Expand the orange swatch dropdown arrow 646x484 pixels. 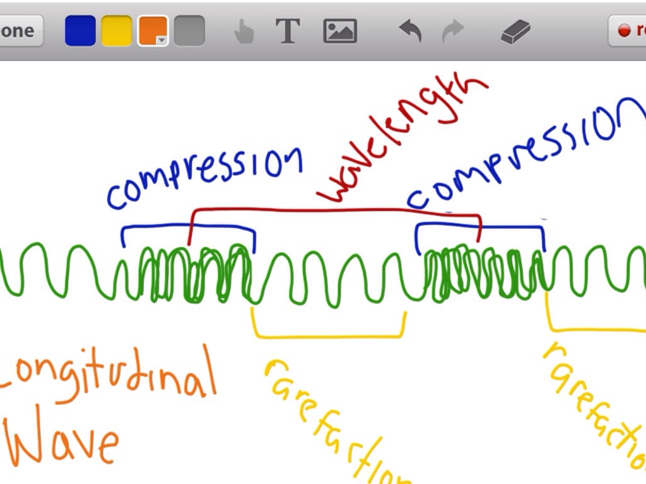pyautogui.click(x=162, y=40)
